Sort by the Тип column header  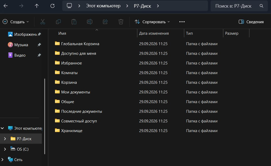tap(189, 33)
